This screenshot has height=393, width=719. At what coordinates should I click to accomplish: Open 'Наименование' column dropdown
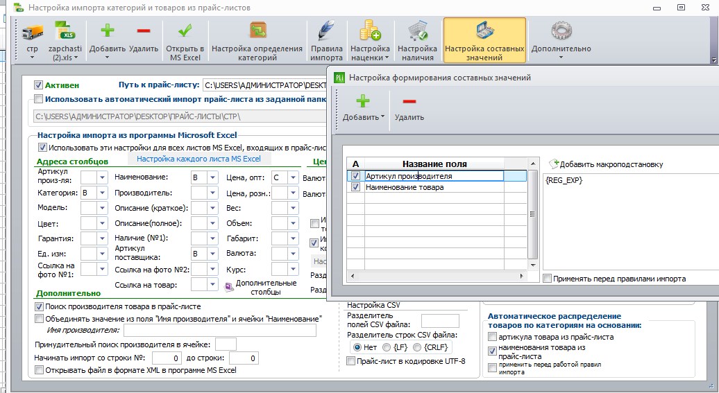[212, 177]
